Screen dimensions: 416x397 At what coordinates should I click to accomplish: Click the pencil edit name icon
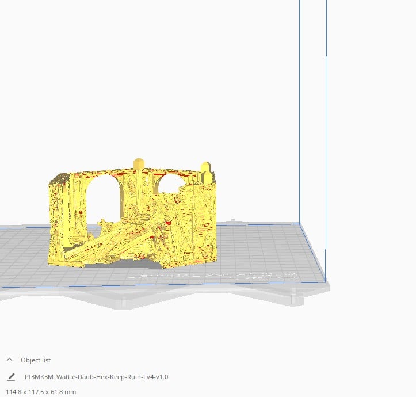pyautogui.click(x=11, y=377)
